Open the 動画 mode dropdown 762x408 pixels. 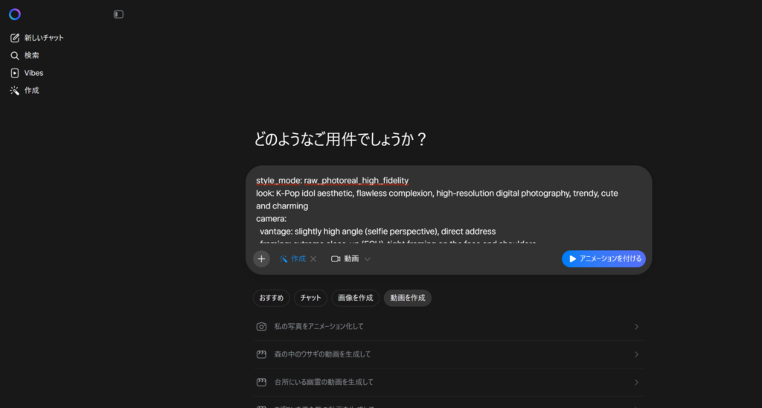coord(351,259)
